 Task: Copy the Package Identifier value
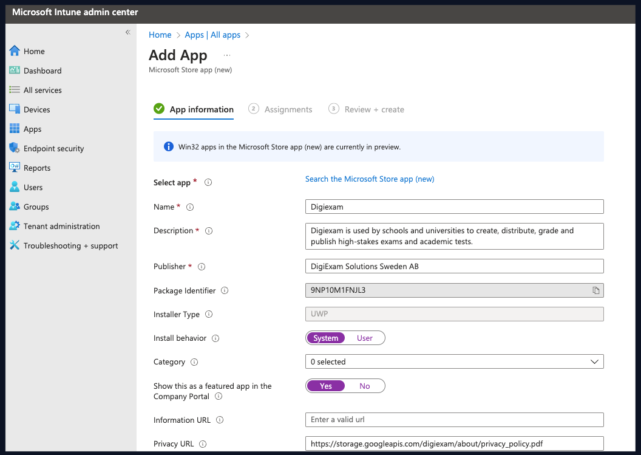pos(595,290)
